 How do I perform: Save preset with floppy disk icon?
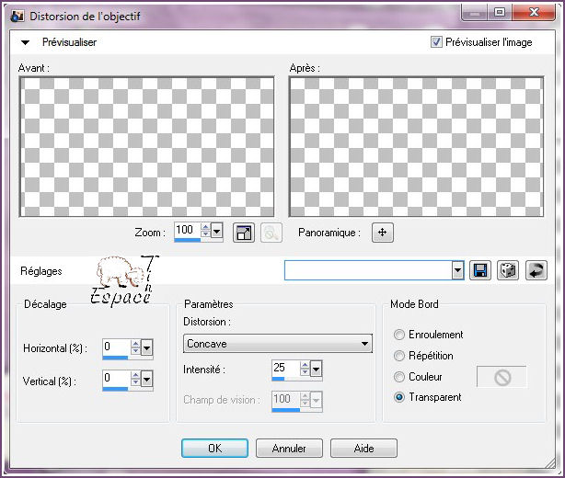[480, 270]
